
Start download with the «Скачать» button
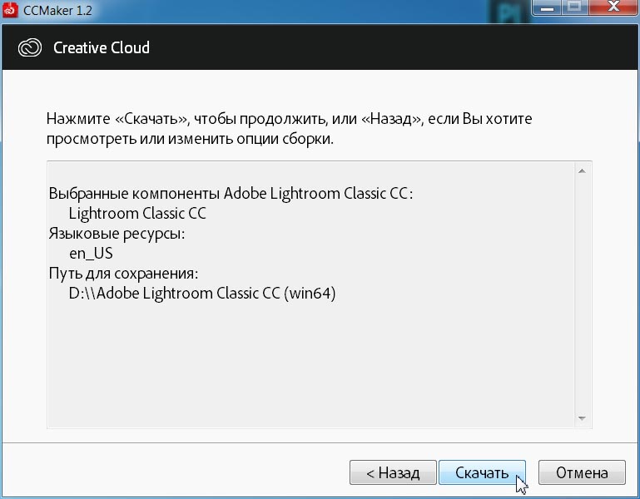pyautogui.click(x=482, y=473)
